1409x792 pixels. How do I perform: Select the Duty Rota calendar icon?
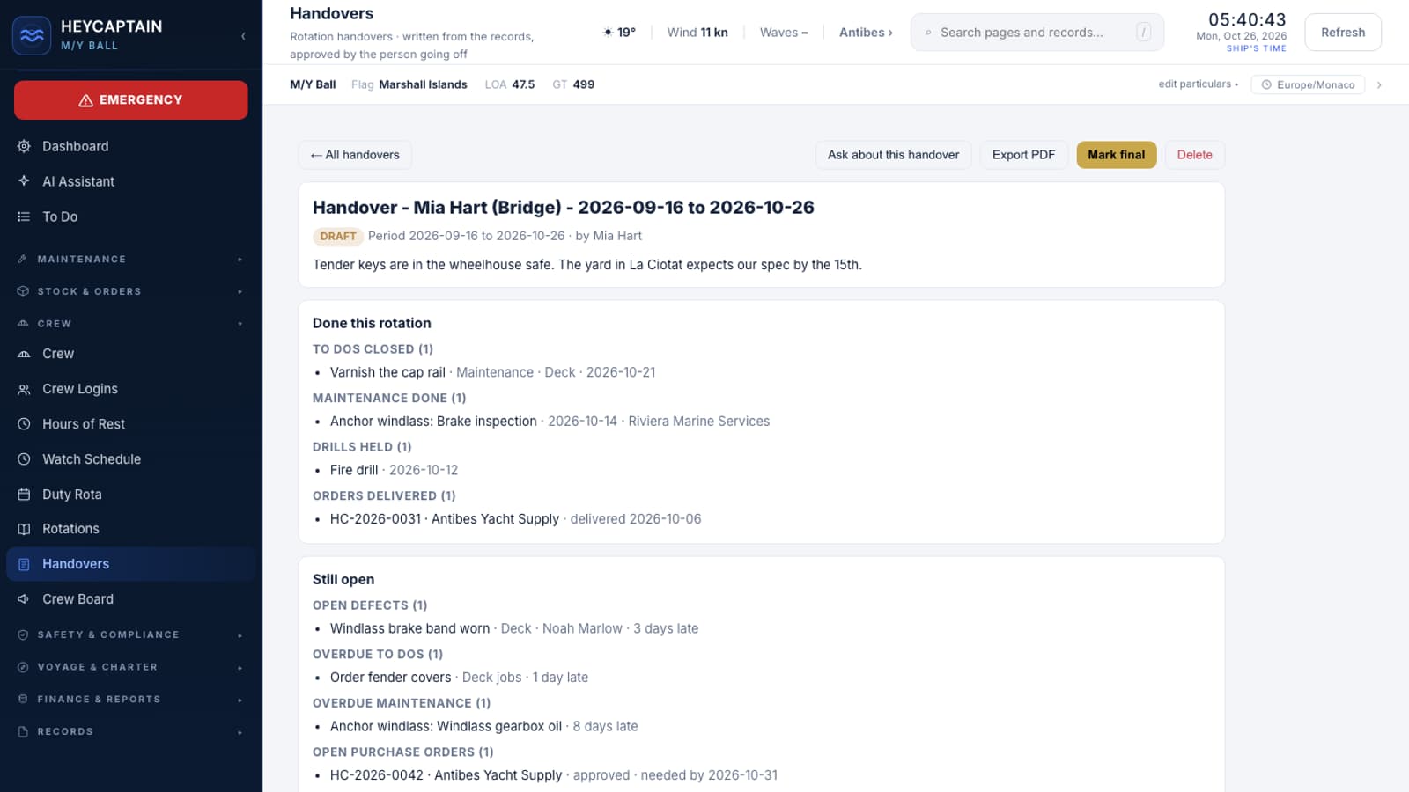[x=24, y=495]
